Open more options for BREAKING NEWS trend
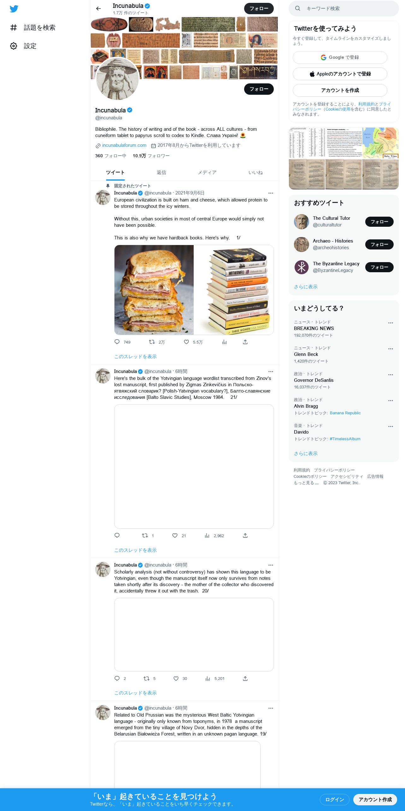 tap(390, 323)
